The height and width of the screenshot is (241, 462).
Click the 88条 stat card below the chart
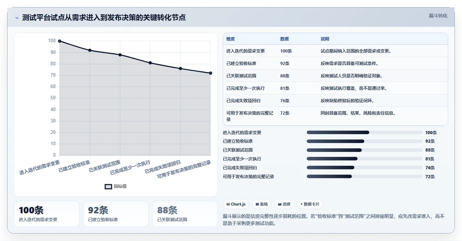pyautogui.click(x=185, y=214)
